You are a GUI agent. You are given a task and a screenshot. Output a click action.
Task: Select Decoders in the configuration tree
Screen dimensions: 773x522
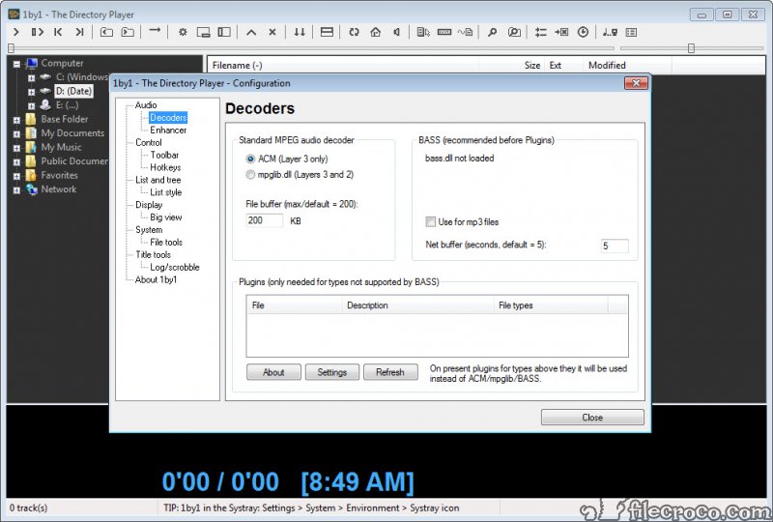(168, 117)
